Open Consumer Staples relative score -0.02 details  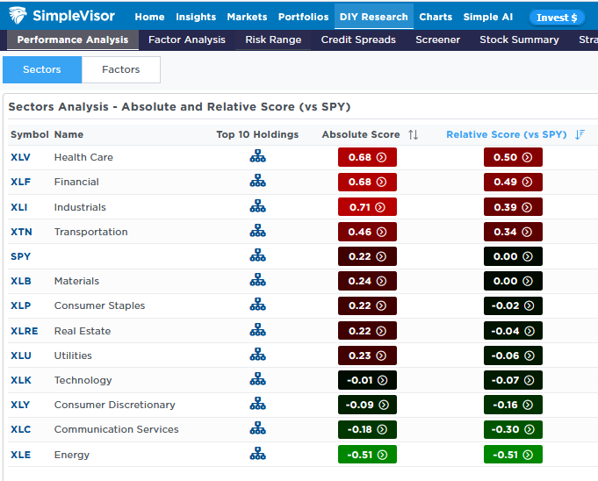tap(513, 305)
